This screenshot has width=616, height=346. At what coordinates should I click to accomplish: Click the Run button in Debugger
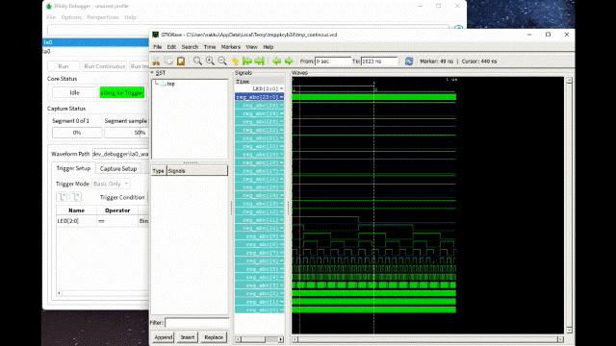click(64, 66)
